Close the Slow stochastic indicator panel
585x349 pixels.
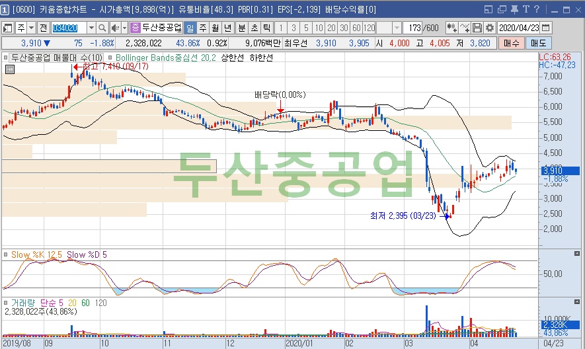(x=577, y=254)
